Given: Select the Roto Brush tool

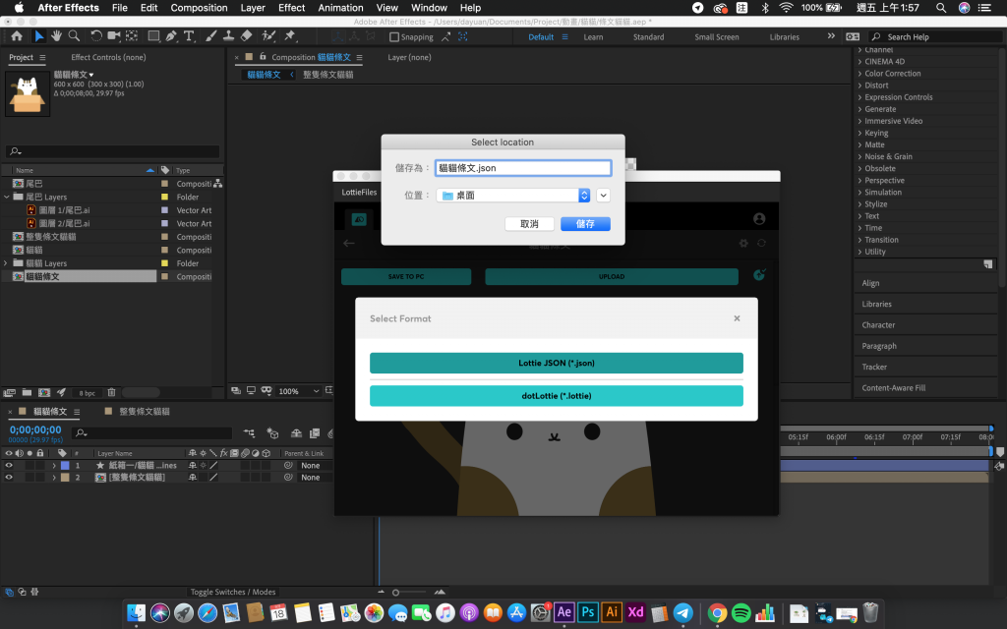Looking at the screenshot, I should tap(269, 36).
